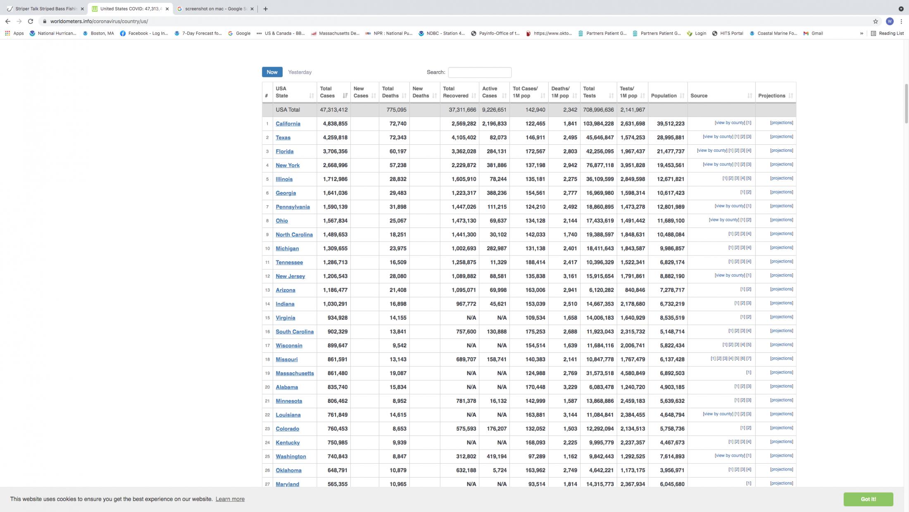Bookmark this page with the star icon
The width and height of the screenshot is (909, 512).
tap(875, 22)
